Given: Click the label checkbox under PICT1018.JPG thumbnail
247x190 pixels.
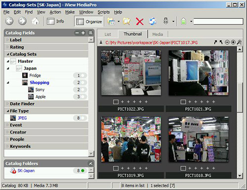Looking at the screenshot, I should coord(183,168).
